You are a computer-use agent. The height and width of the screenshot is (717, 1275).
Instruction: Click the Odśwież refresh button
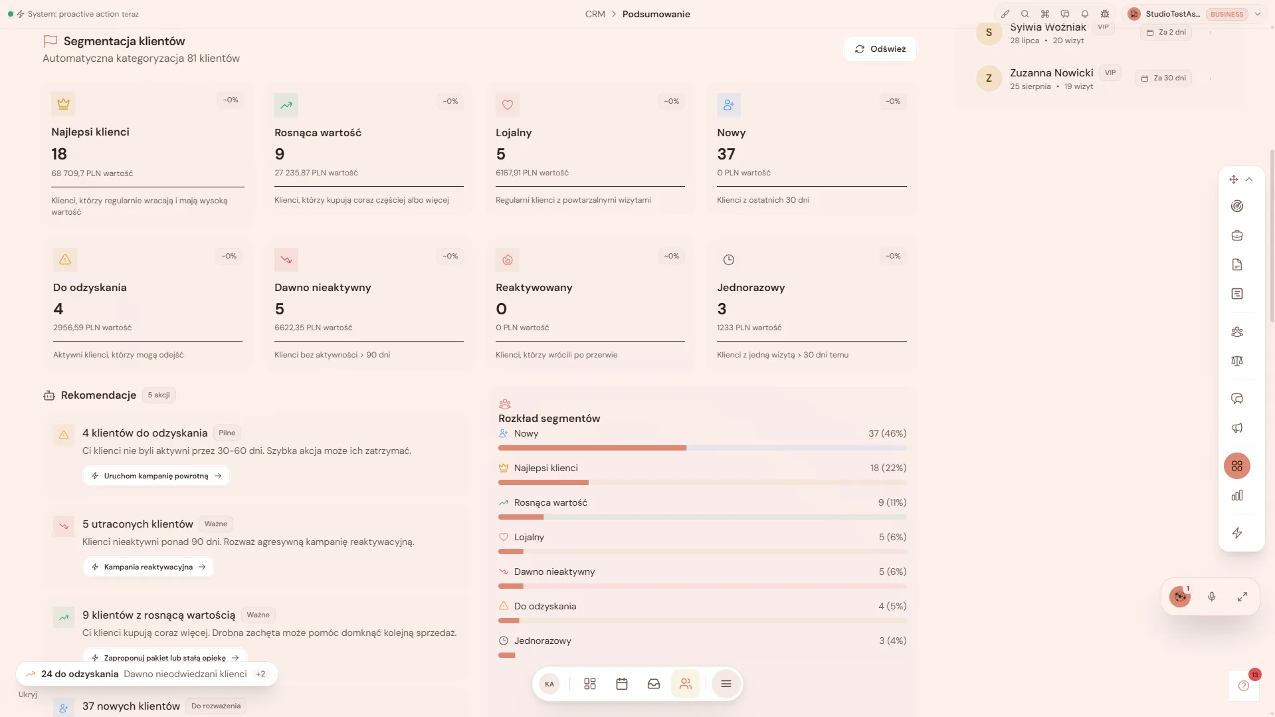pyautogui.click(x=880, y=49)
